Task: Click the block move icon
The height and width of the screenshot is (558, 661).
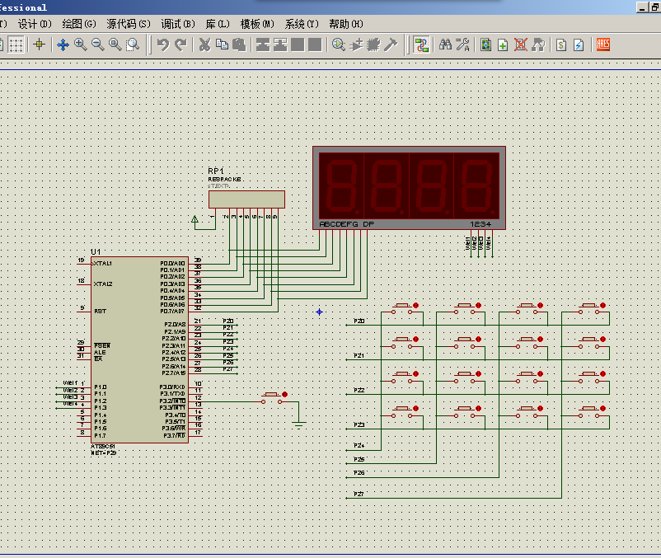Action: coord(280,45)
